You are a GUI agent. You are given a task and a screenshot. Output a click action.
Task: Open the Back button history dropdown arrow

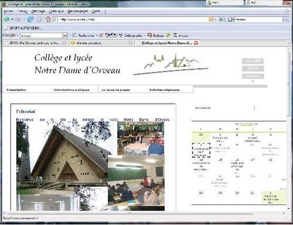(12, 19)
